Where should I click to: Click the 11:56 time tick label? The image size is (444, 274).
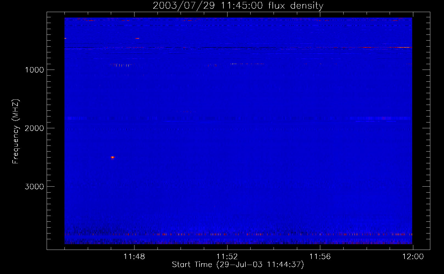point(320,257)
